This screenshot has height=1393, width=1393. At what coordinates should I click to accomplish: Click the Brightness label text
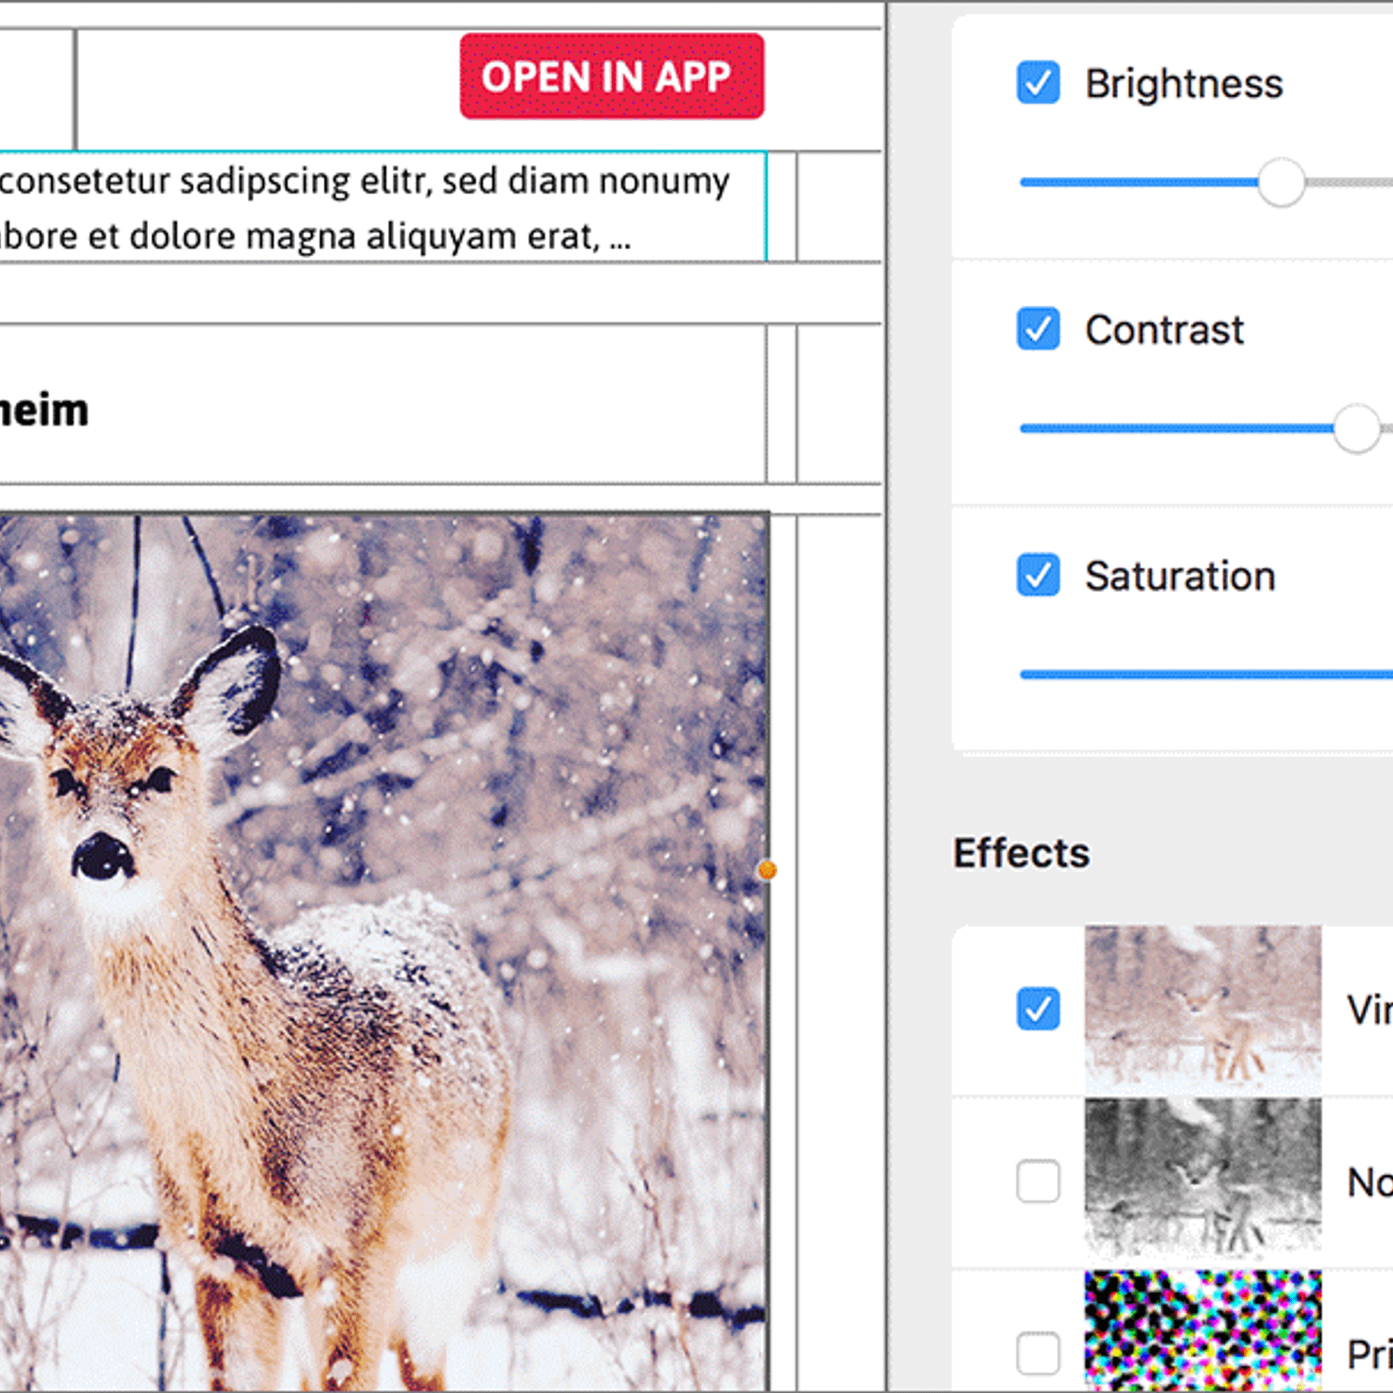pos(1183,84)
